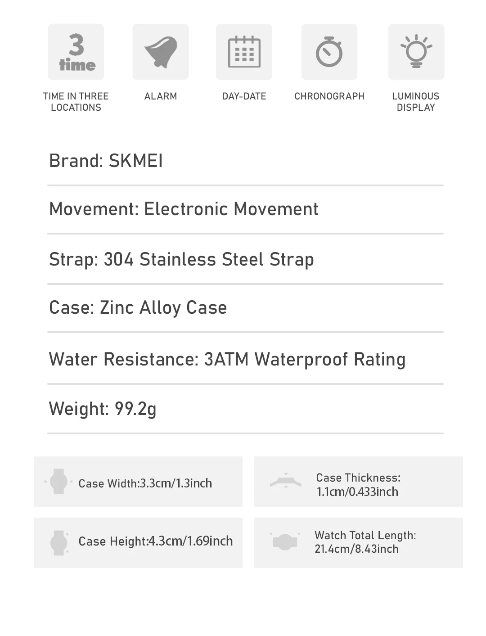This screenshot has height=636, width=486.
Task: Click the case thickness side-view icon
Action: 286,481
